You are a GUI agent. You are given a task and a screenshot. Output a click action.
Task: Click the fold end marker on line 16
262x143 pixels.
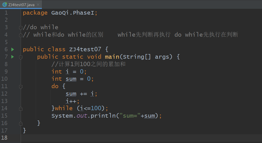click(x=21, y=123)
